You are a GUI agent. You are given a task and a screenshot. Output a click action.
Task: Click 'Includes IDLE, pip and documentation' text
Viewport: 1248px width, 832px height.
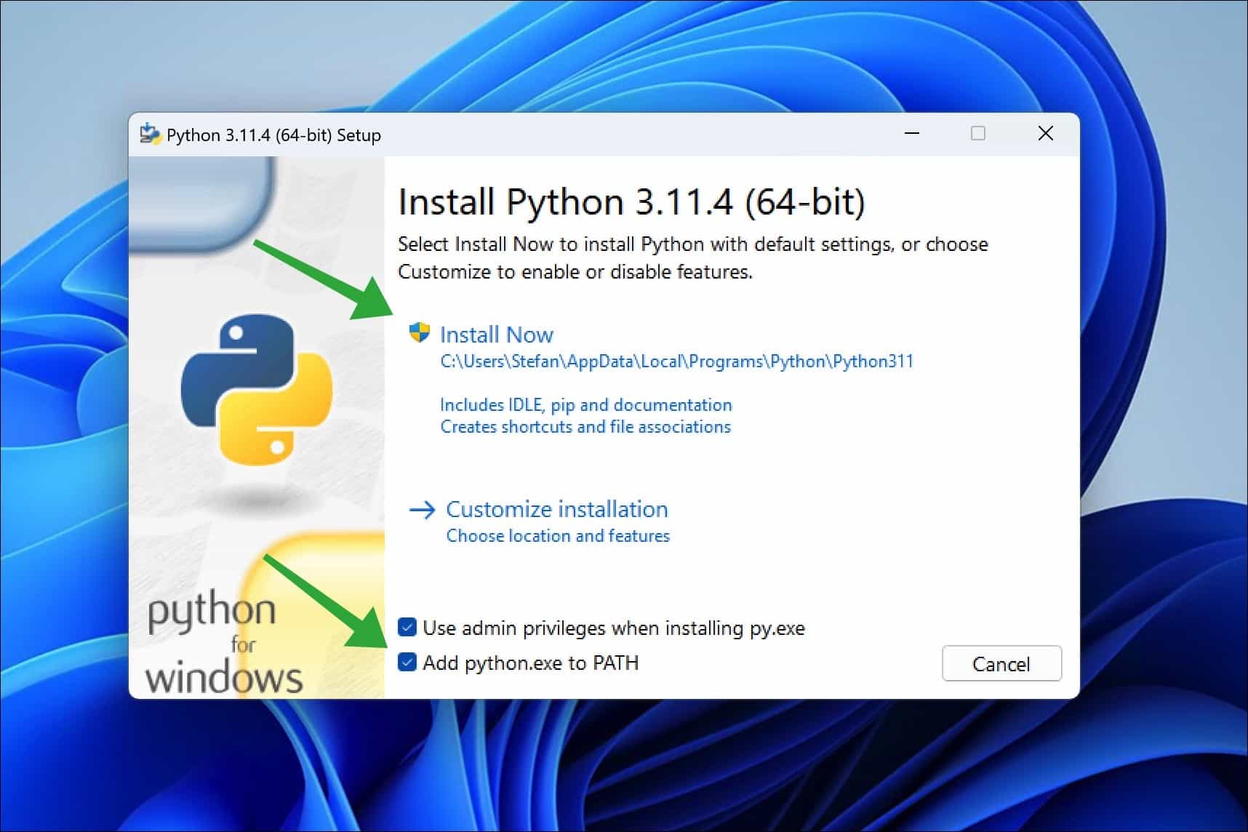pos(586,405)
